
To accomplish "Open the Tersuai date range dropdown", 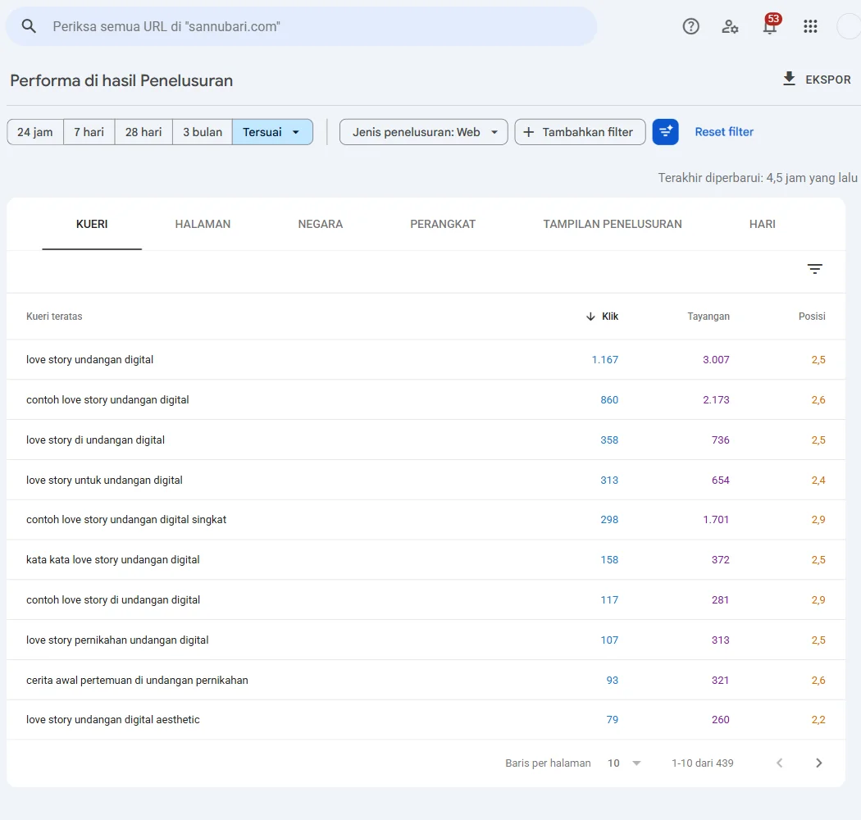I will tap(272, 132).
